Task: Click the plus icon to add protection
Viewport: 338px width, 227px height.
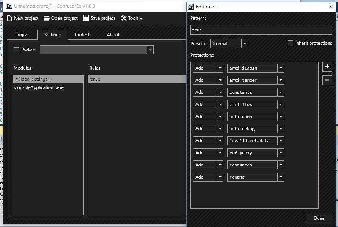Action: click(327, 67)
